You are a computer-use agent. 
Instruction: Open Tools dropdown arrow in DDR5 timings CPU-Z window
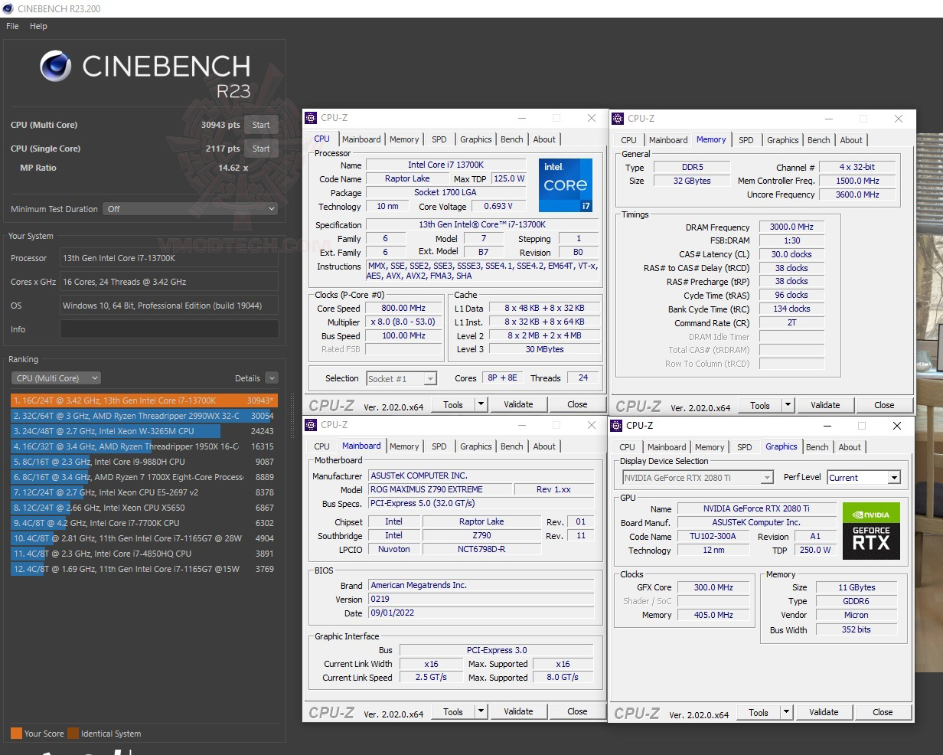(x=788, y=405)
